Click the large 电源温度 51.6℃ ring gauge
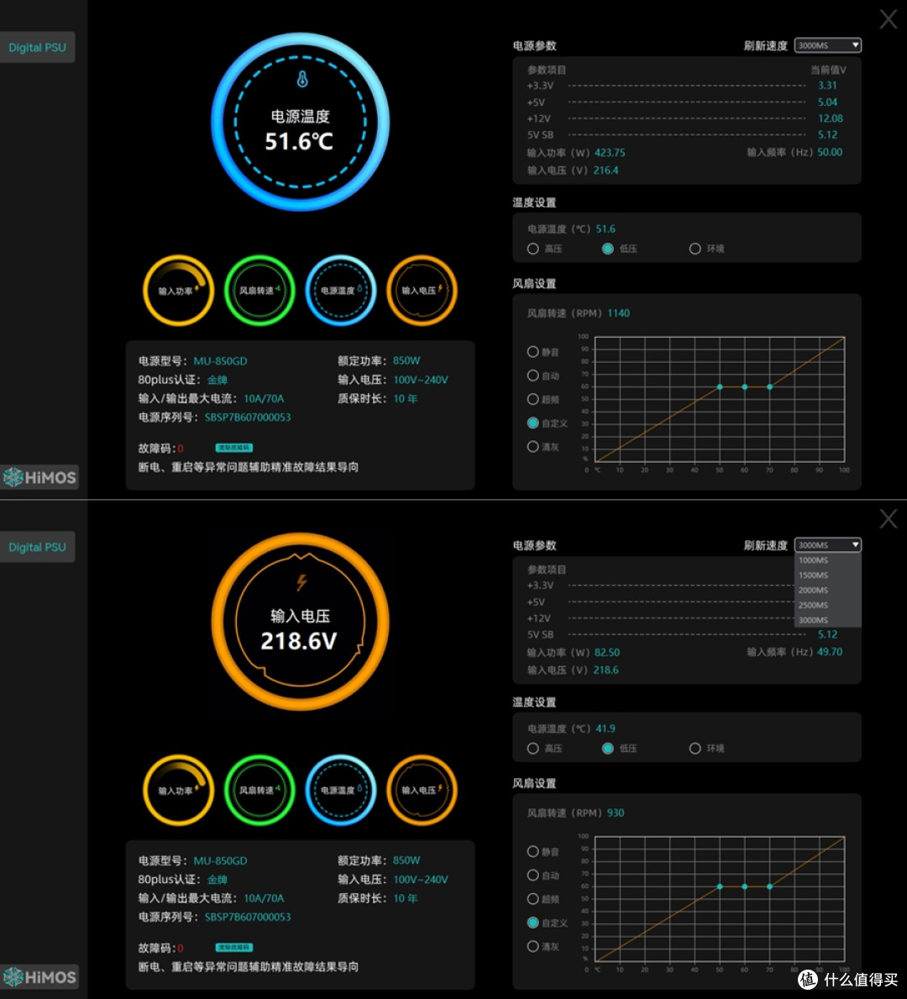This screenshot has height=999, width=907. [300, 122]
